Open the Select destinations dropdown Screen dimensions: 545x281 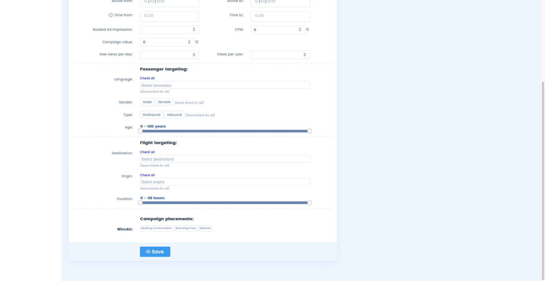pyautogui.click(x=225, y=159)
